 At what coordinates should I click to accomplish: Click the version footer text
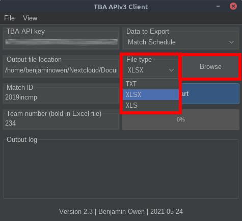coord(121,212)
